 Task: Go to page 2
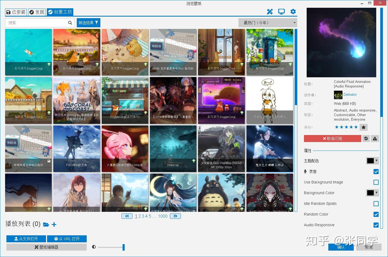tap(139, 216)
